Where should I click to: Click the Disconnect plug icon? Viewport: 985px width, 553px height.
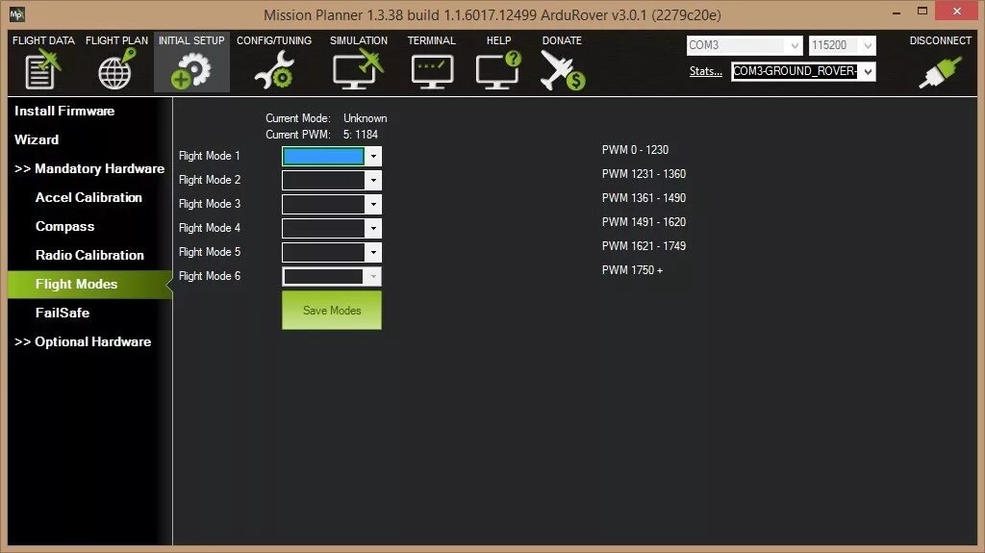point(940,71)
